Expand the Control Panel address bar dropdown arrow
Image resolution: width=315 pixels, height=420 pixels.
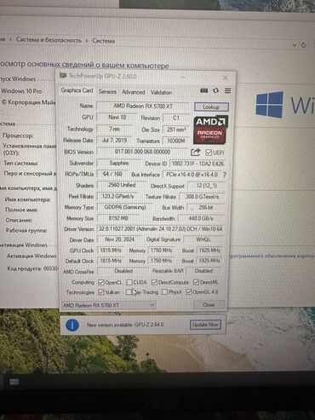click(x=295, y=44)
